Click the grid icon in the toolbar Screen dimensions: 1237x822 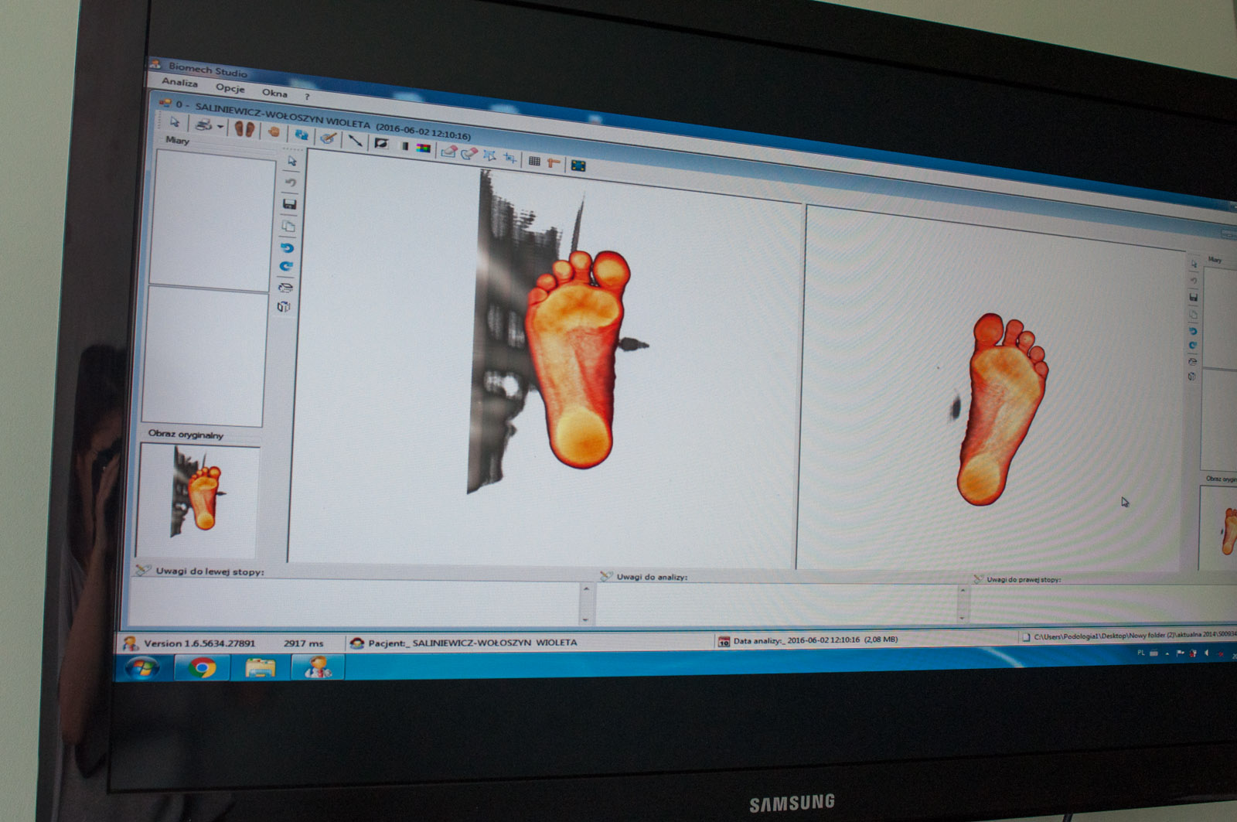tap(534, 161)
